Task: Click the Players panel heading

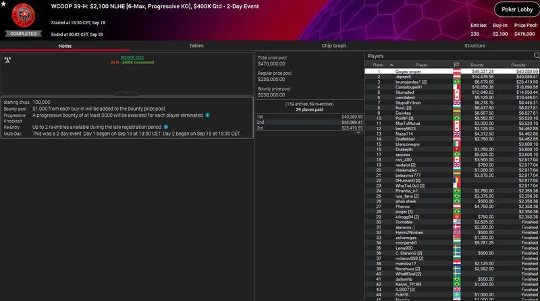Action: click(x=375, y=56)
